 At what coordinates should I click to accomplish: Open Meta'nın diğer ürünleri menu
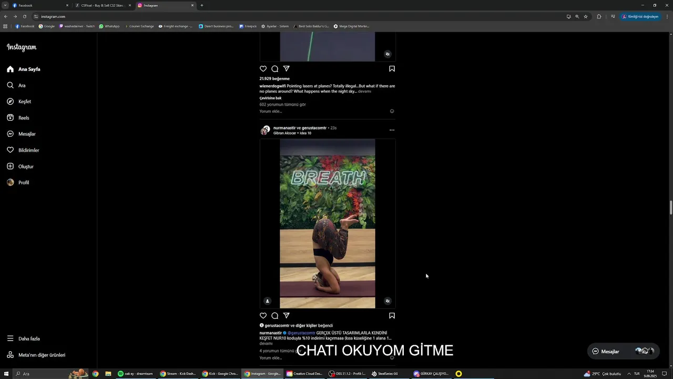[36, 355]
